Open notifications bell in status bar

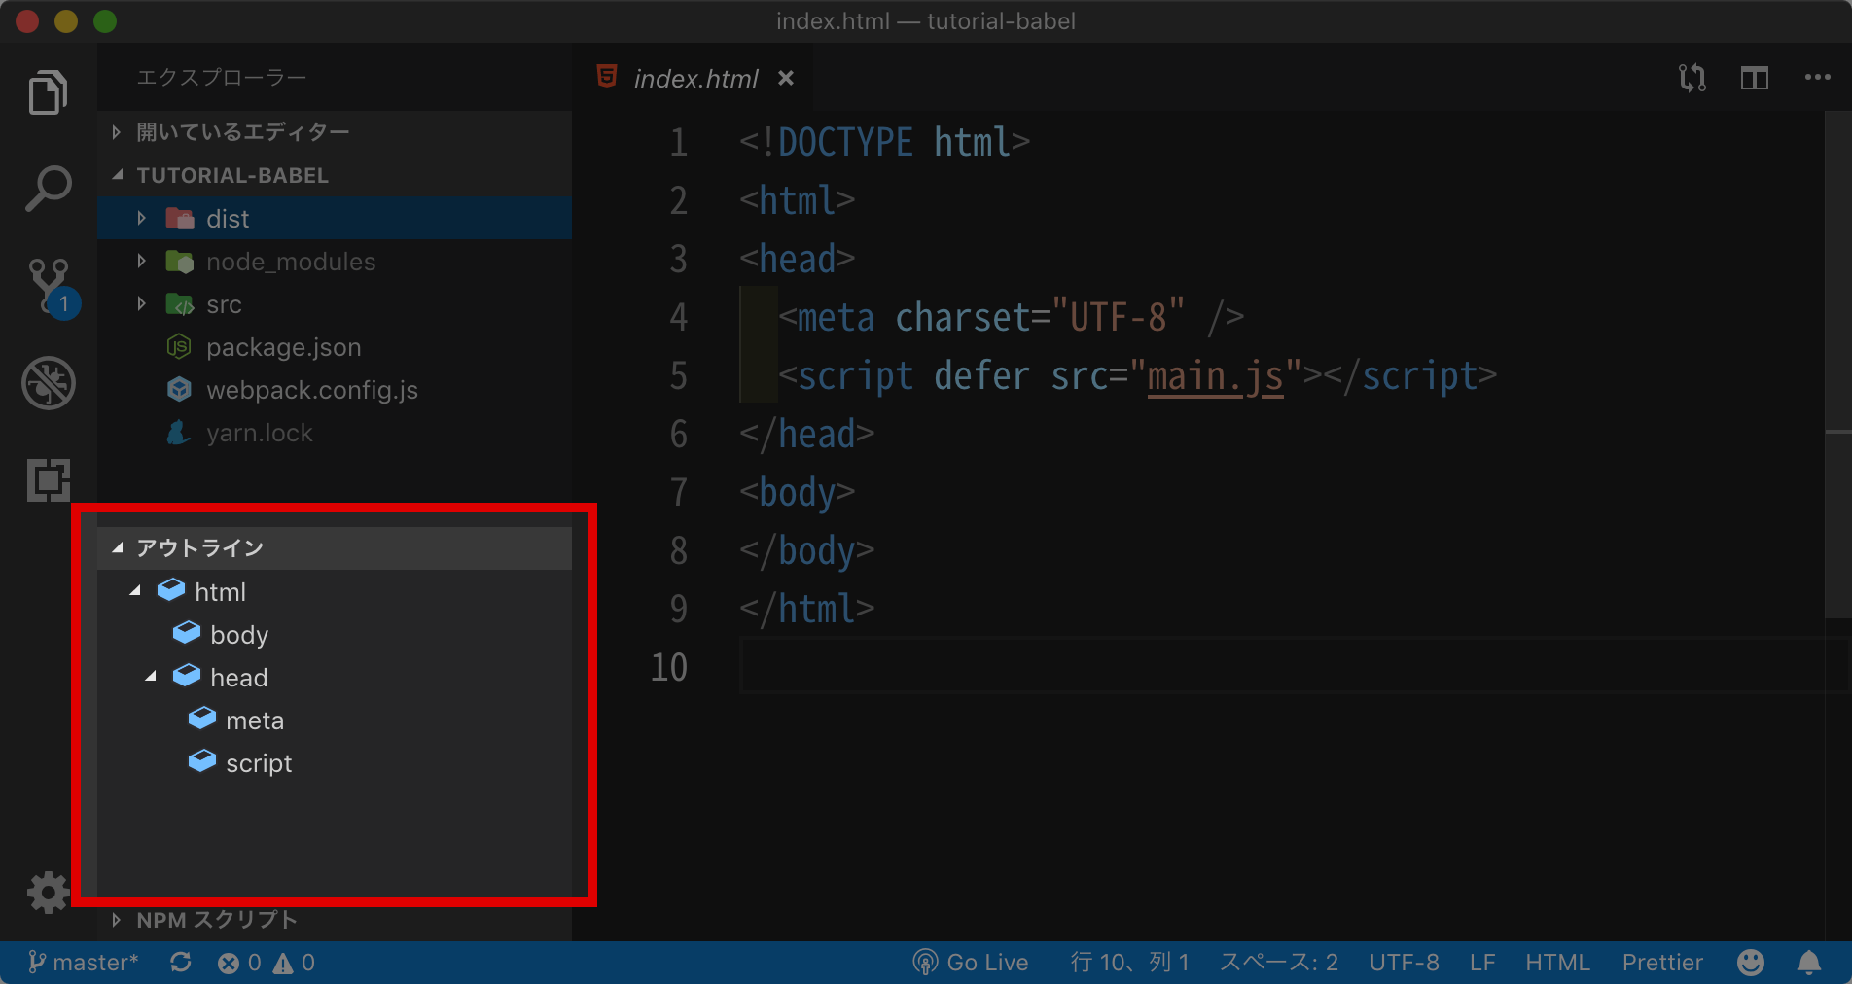[1808, 963]
